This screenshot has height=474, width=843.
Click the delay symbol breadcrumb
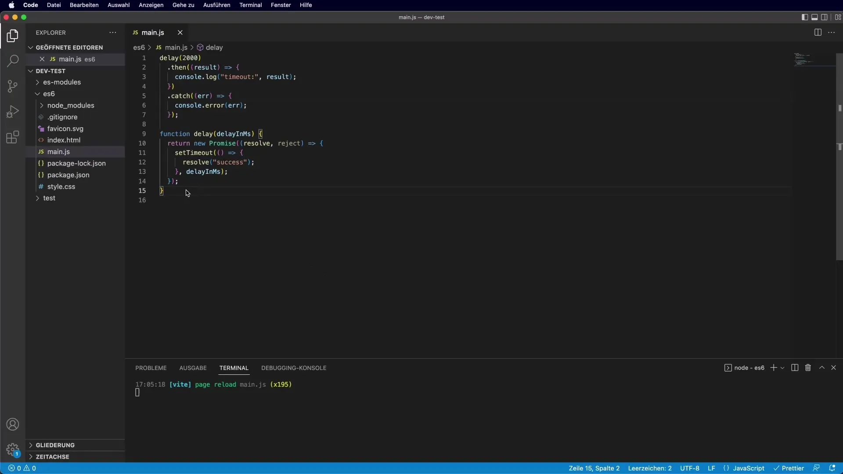tap(210, 47)
